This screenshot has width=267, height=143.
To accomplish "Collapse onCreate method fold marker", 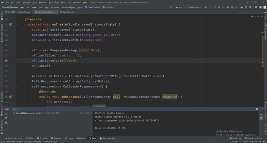I will (x=16, y=24).
